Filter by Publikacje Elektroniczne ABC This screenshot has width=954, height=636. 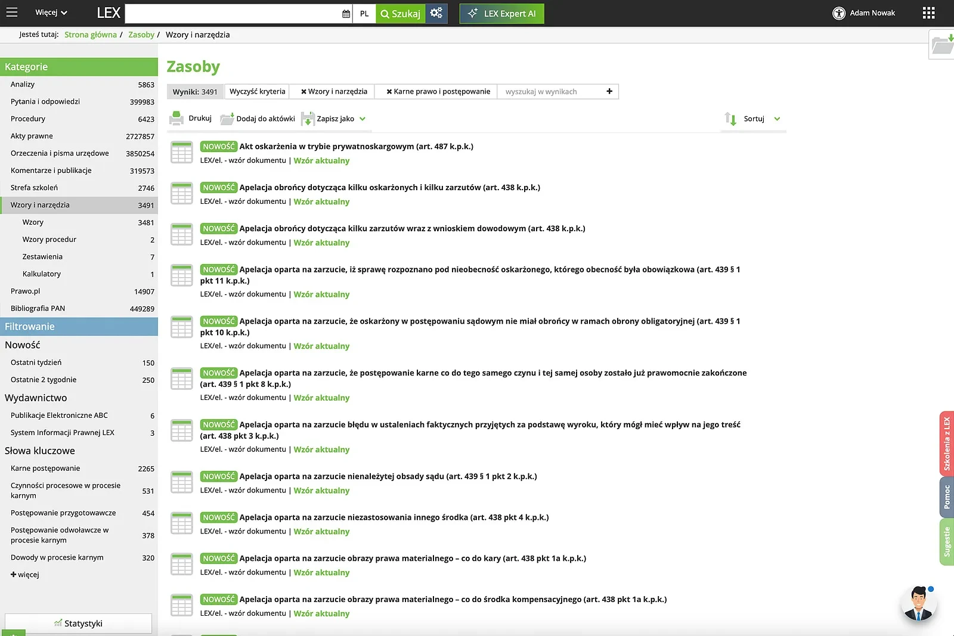(79, 415)
